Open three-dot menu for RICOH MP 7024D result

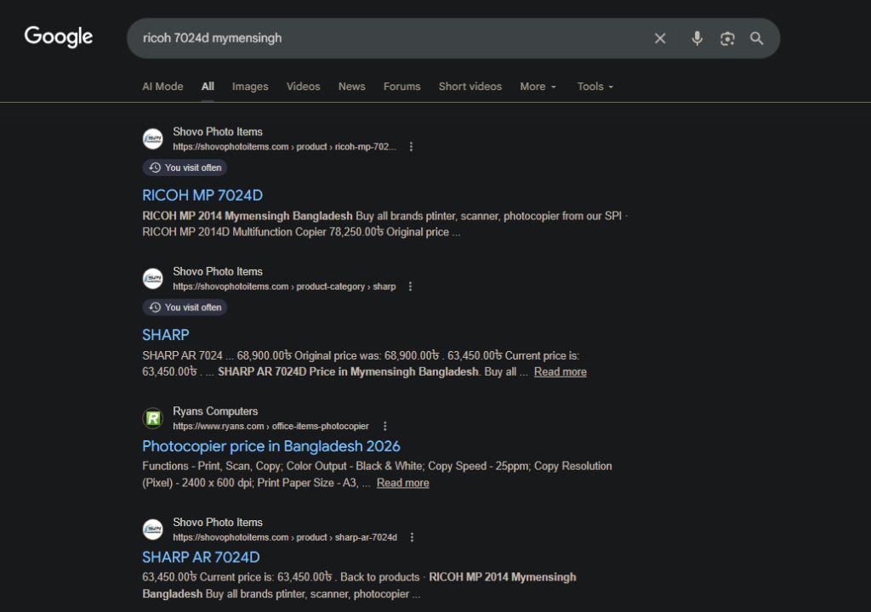(x=411, y=147)
